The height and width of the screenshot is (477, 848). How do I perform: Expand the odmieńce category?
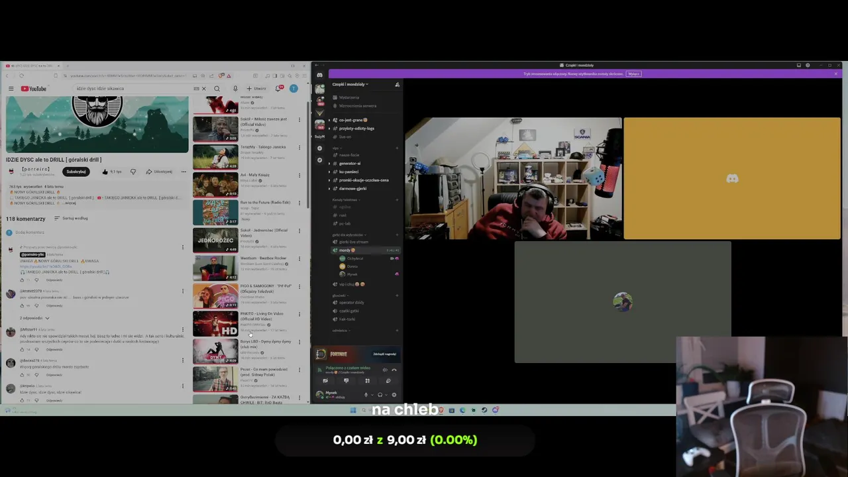tap(341, 331)
